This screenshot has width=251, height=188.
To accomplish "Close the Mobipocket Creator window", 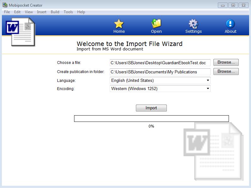I will [x=243, y=5].
